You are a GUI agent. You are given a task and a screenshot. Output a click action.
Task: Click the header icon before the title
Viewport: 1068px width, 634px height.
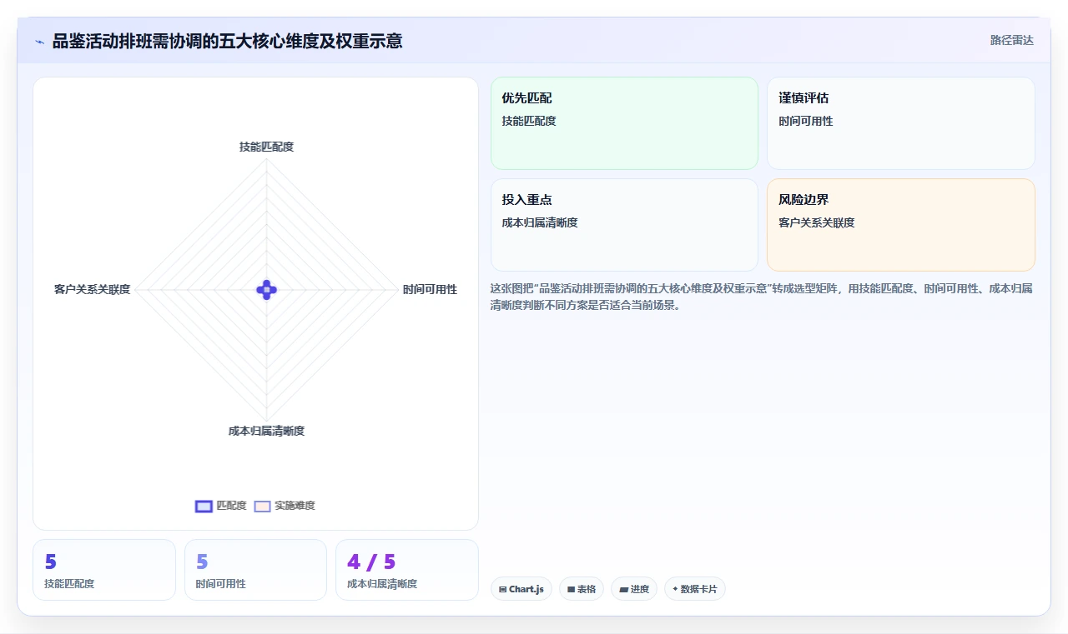pyautogui.click(x=40, y=42)
